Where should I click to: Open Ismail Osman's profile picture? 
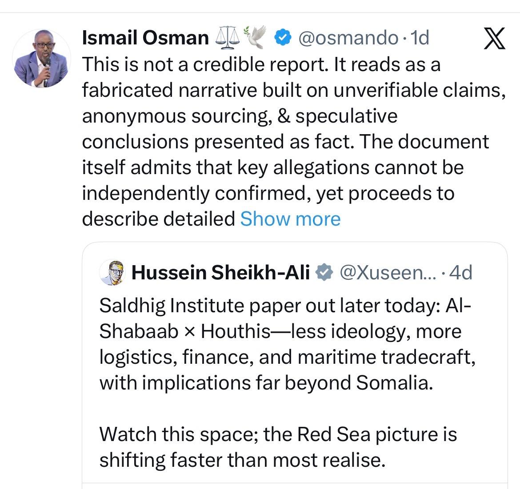pyautogui.click(x=41, y=59)
